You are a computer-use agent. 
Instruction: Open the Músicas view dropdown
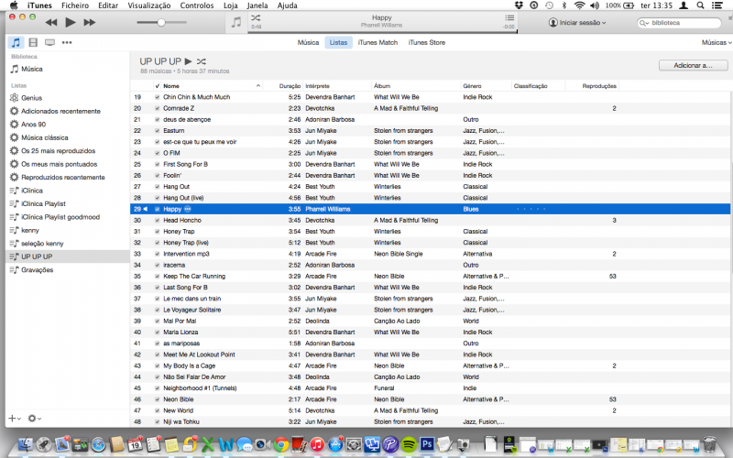tap(717, 42)
